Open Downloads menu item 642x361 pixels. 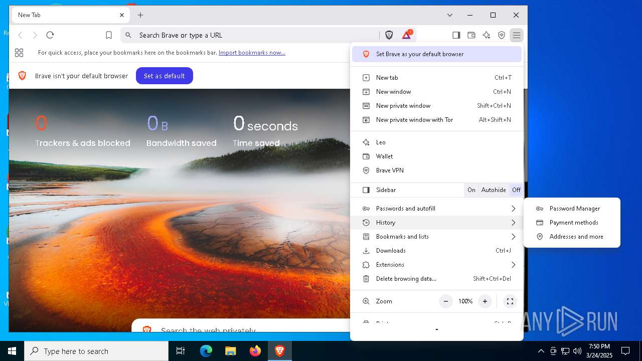click(437, 251)
